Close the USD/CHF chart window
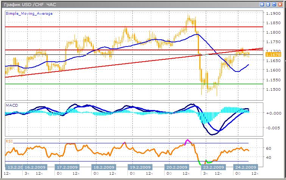This screenshot has height=180, width=286. tap(280, 5)
